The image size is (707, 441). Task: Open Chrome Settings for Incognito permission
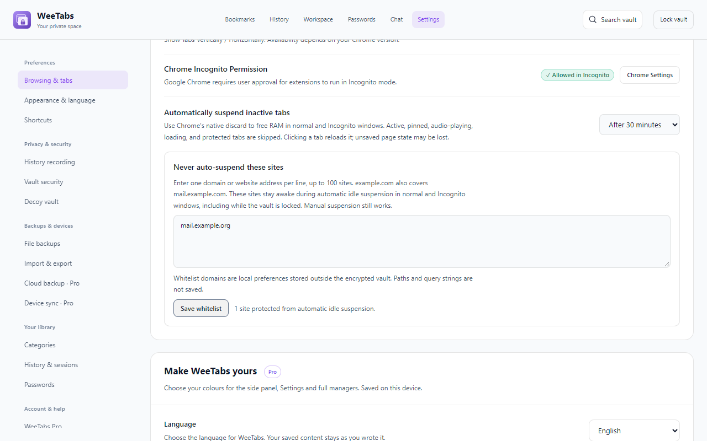click(650, 75)
